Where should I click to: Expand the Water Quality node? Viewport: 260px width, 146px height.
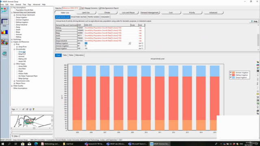(12, 86)
